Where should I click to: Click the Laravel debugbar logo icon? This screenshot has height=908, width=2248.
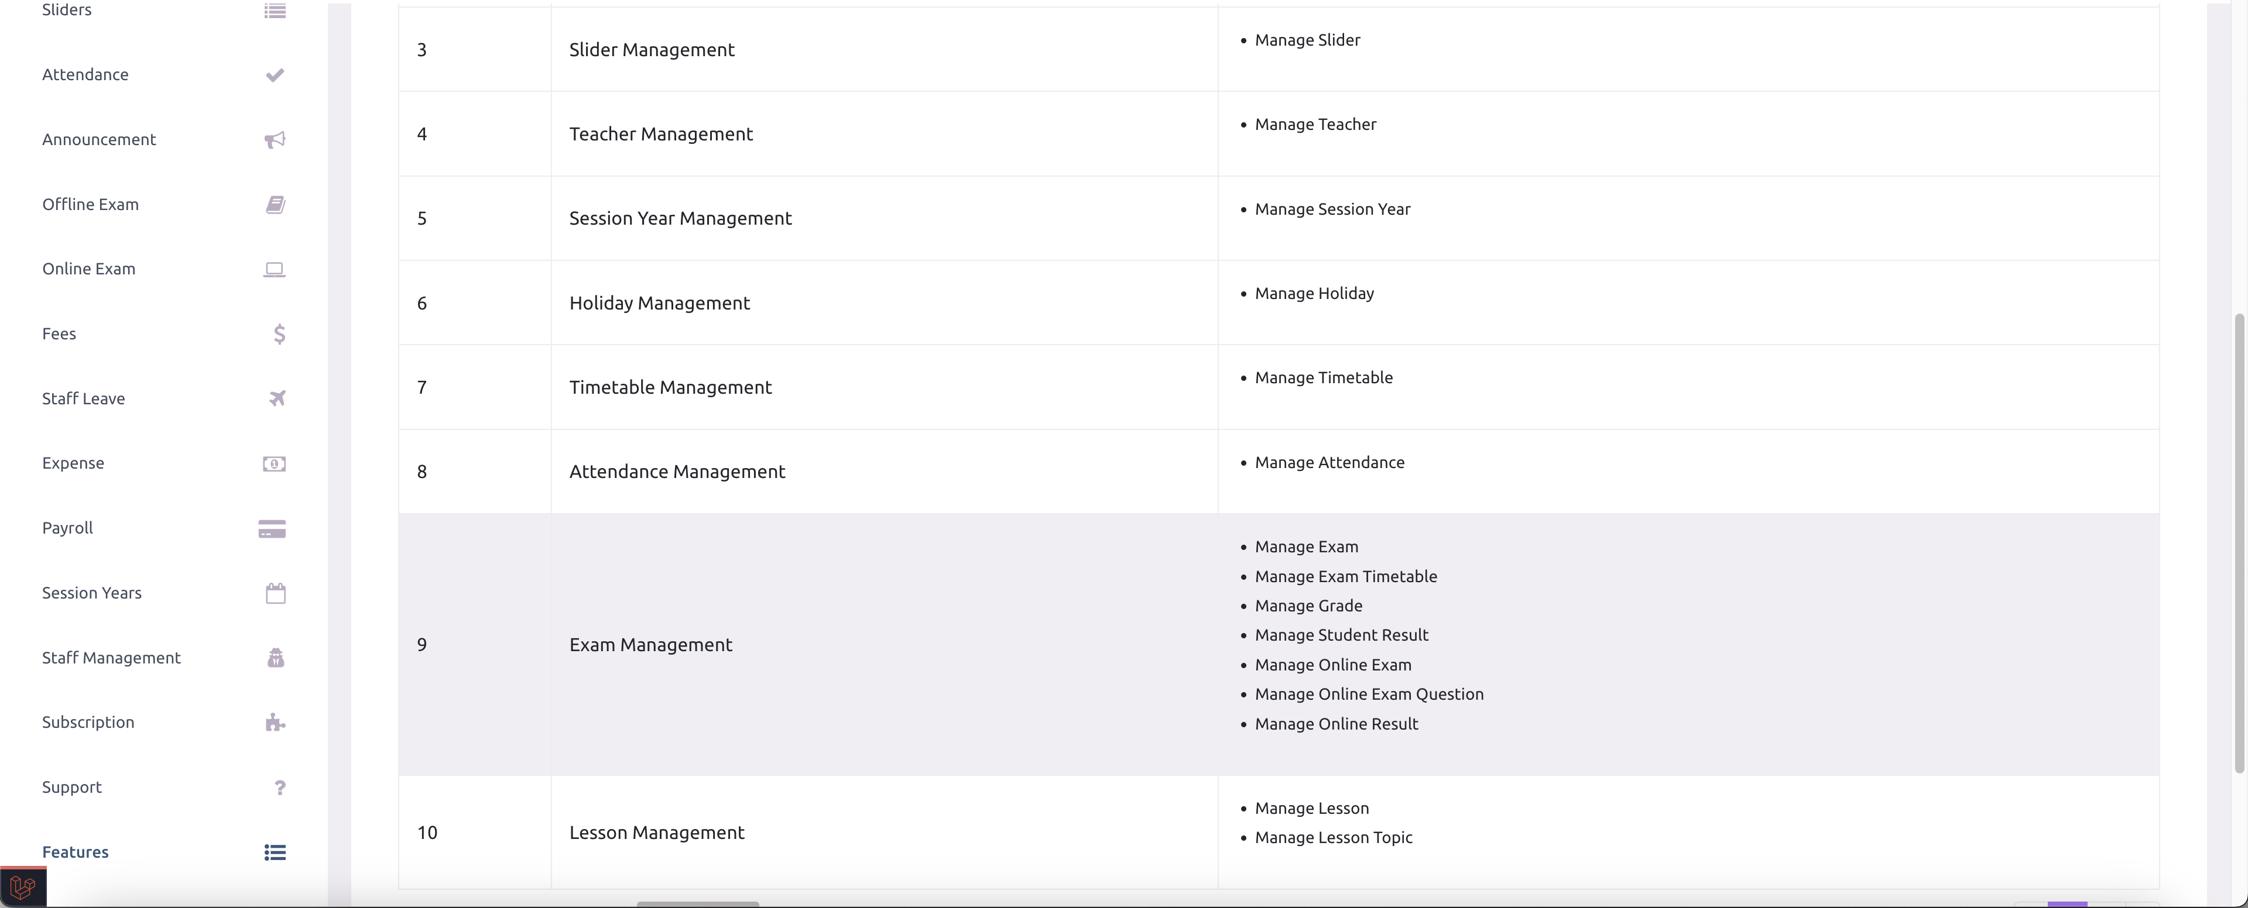point(23,888)
